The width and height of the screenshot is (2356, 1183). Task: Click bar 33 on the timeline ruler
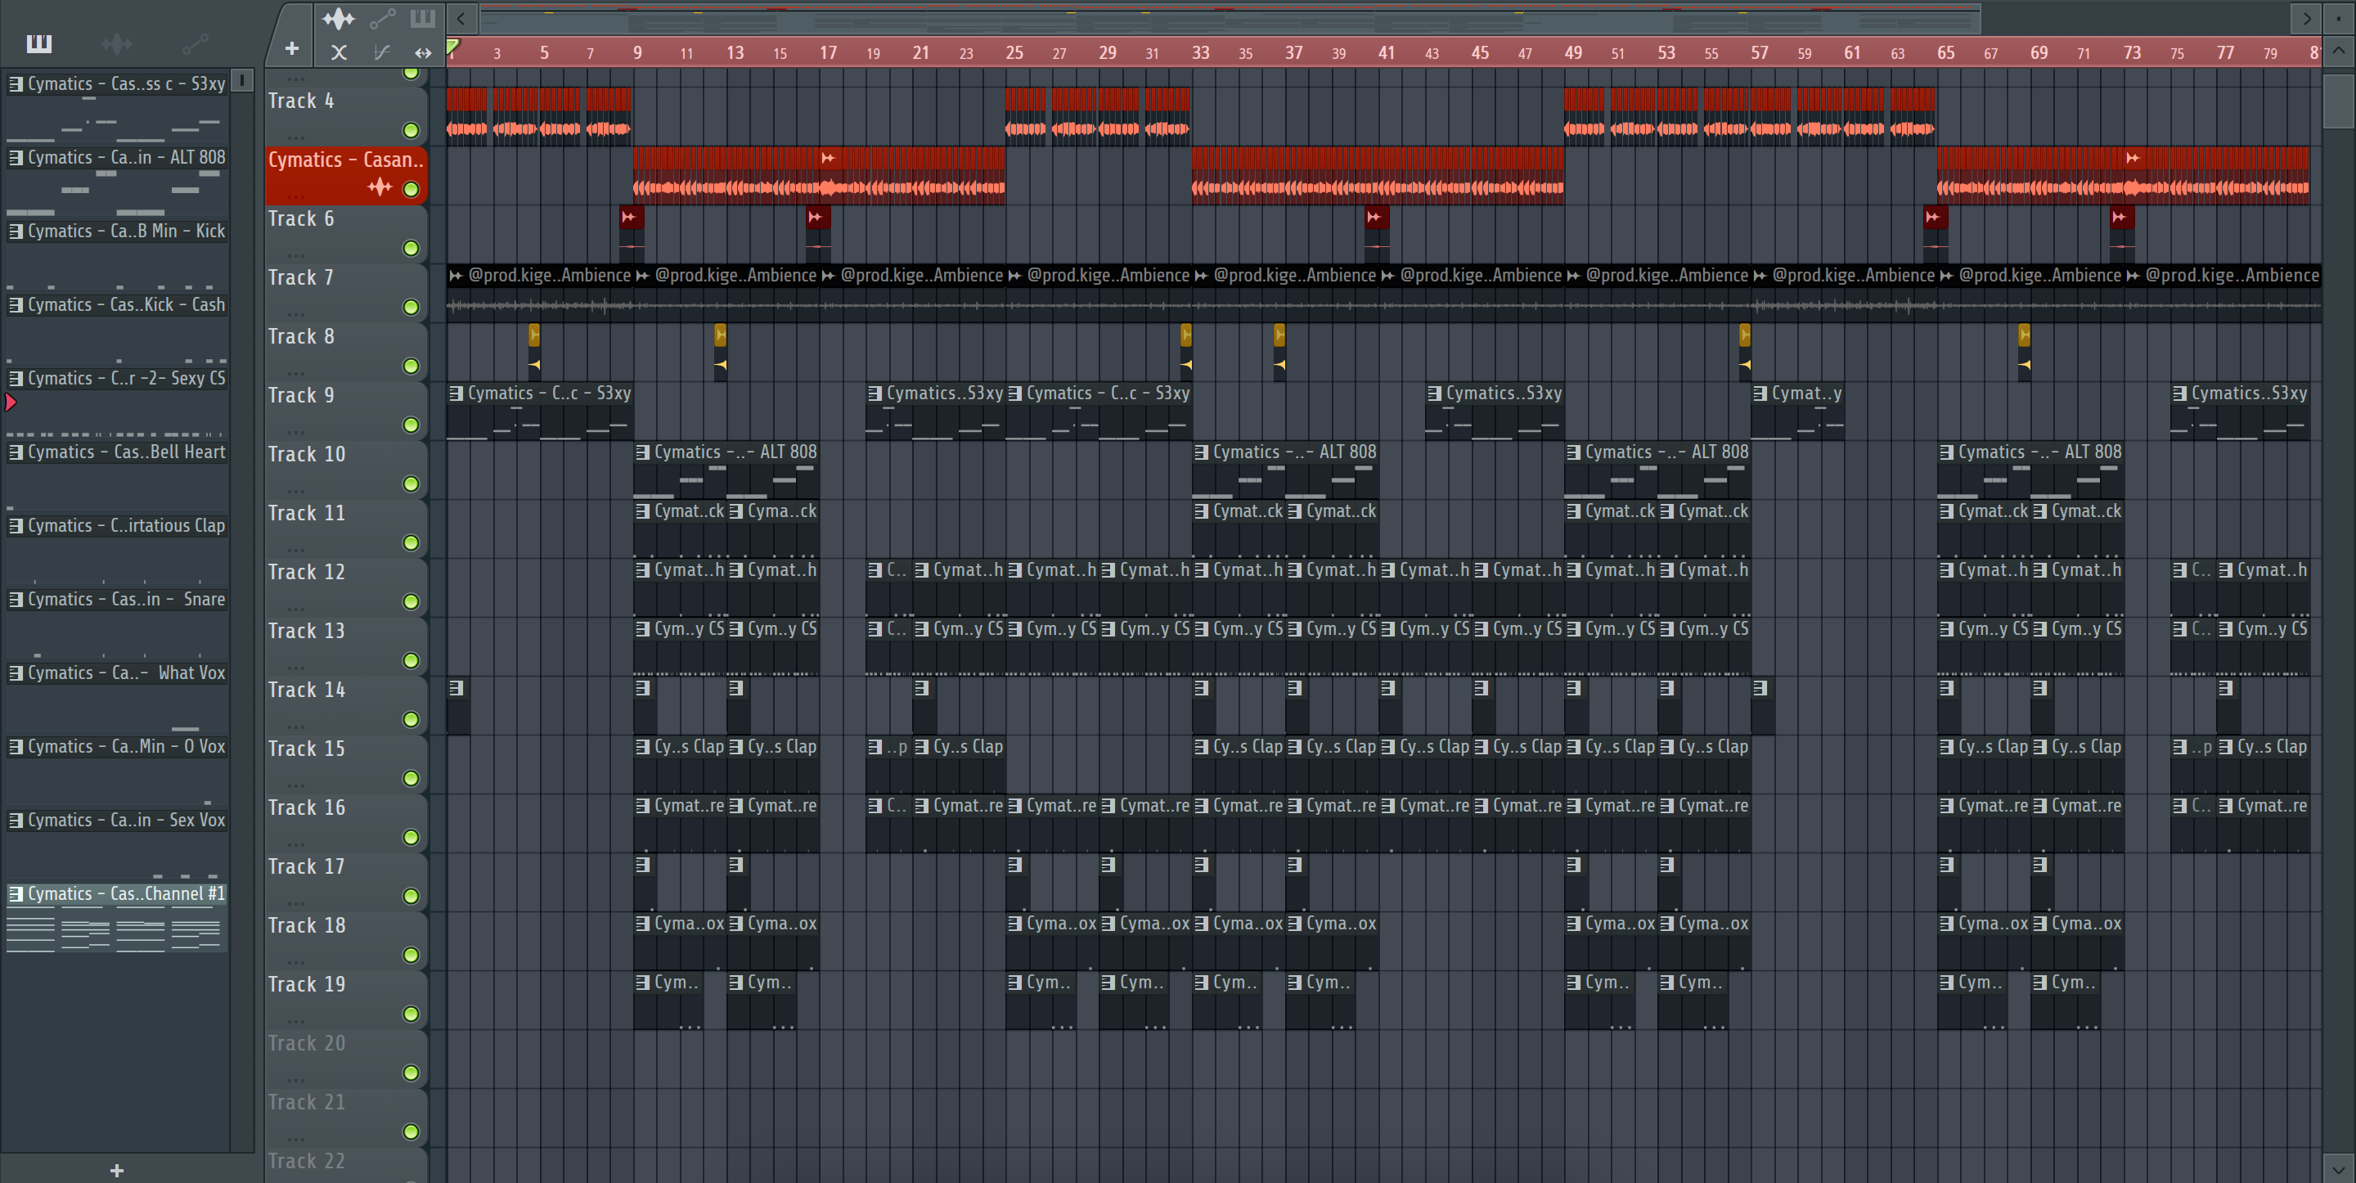[x=1200, y=53]
